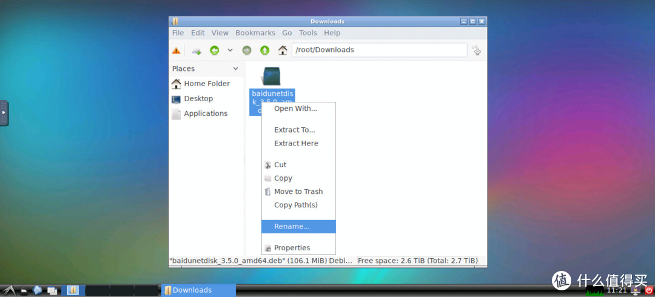Go back with the green left arrow
This screenshot has height=297, width=655.
click(x=214, y=50)
